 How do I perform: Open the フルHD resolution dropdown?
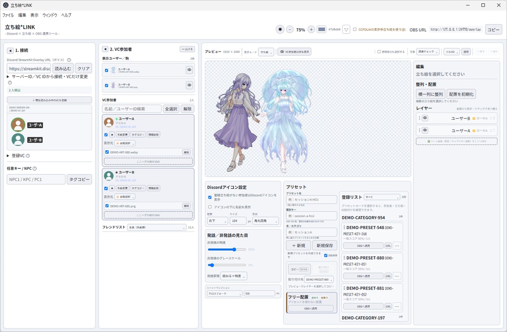(452, 52)
